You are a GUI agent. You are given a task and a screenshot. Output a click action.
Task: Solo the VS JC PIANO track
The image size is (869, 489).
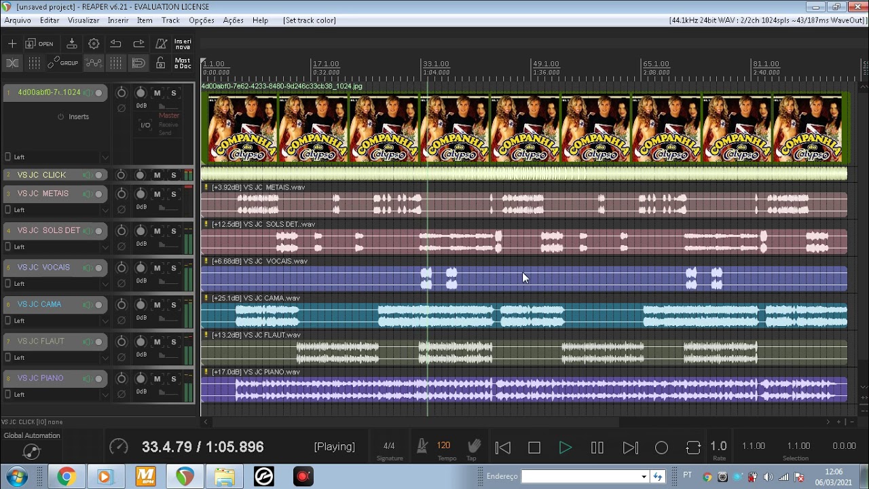[174, 379]
